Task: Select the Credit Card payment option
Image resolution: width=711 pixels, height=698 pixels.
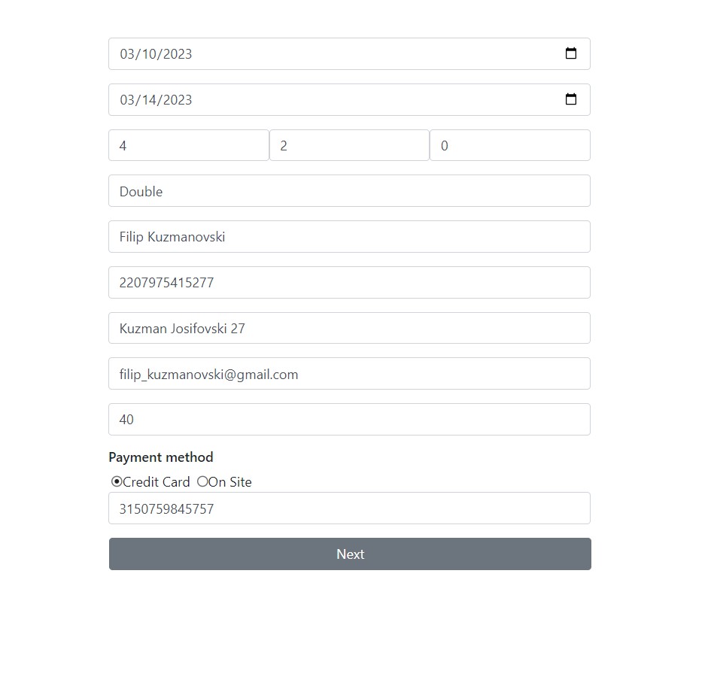Action: pos(117,481)
